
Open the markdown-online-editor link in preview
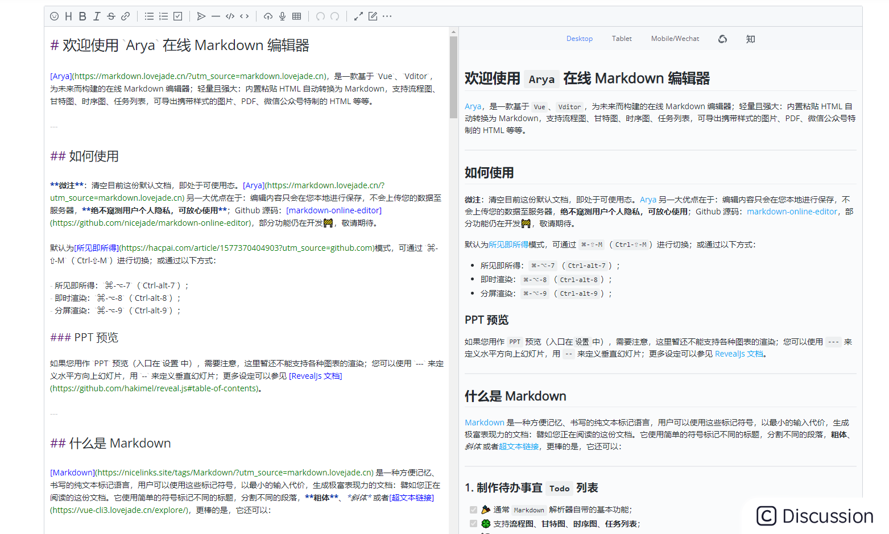[792, 212]
